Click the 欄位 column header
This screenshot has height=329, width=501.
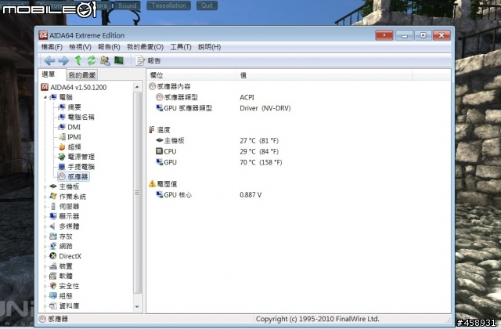pos(192,75)
